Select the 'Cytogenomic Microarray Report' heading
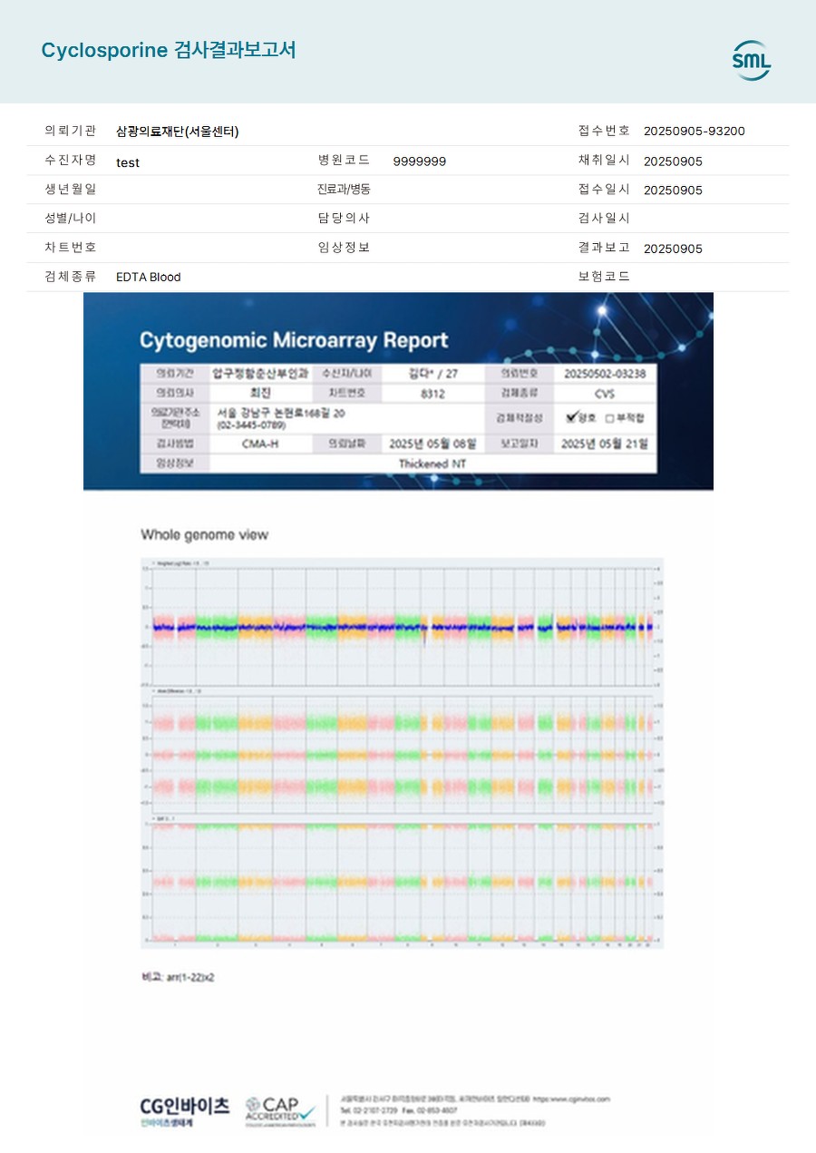 coord(294,340)
